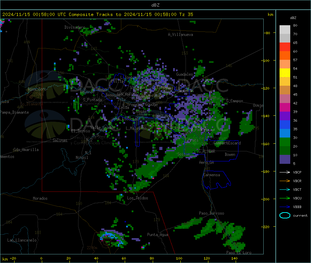Click the Paso_Barroso map label
The image size is (311, 263).
(x=211, y=213)
